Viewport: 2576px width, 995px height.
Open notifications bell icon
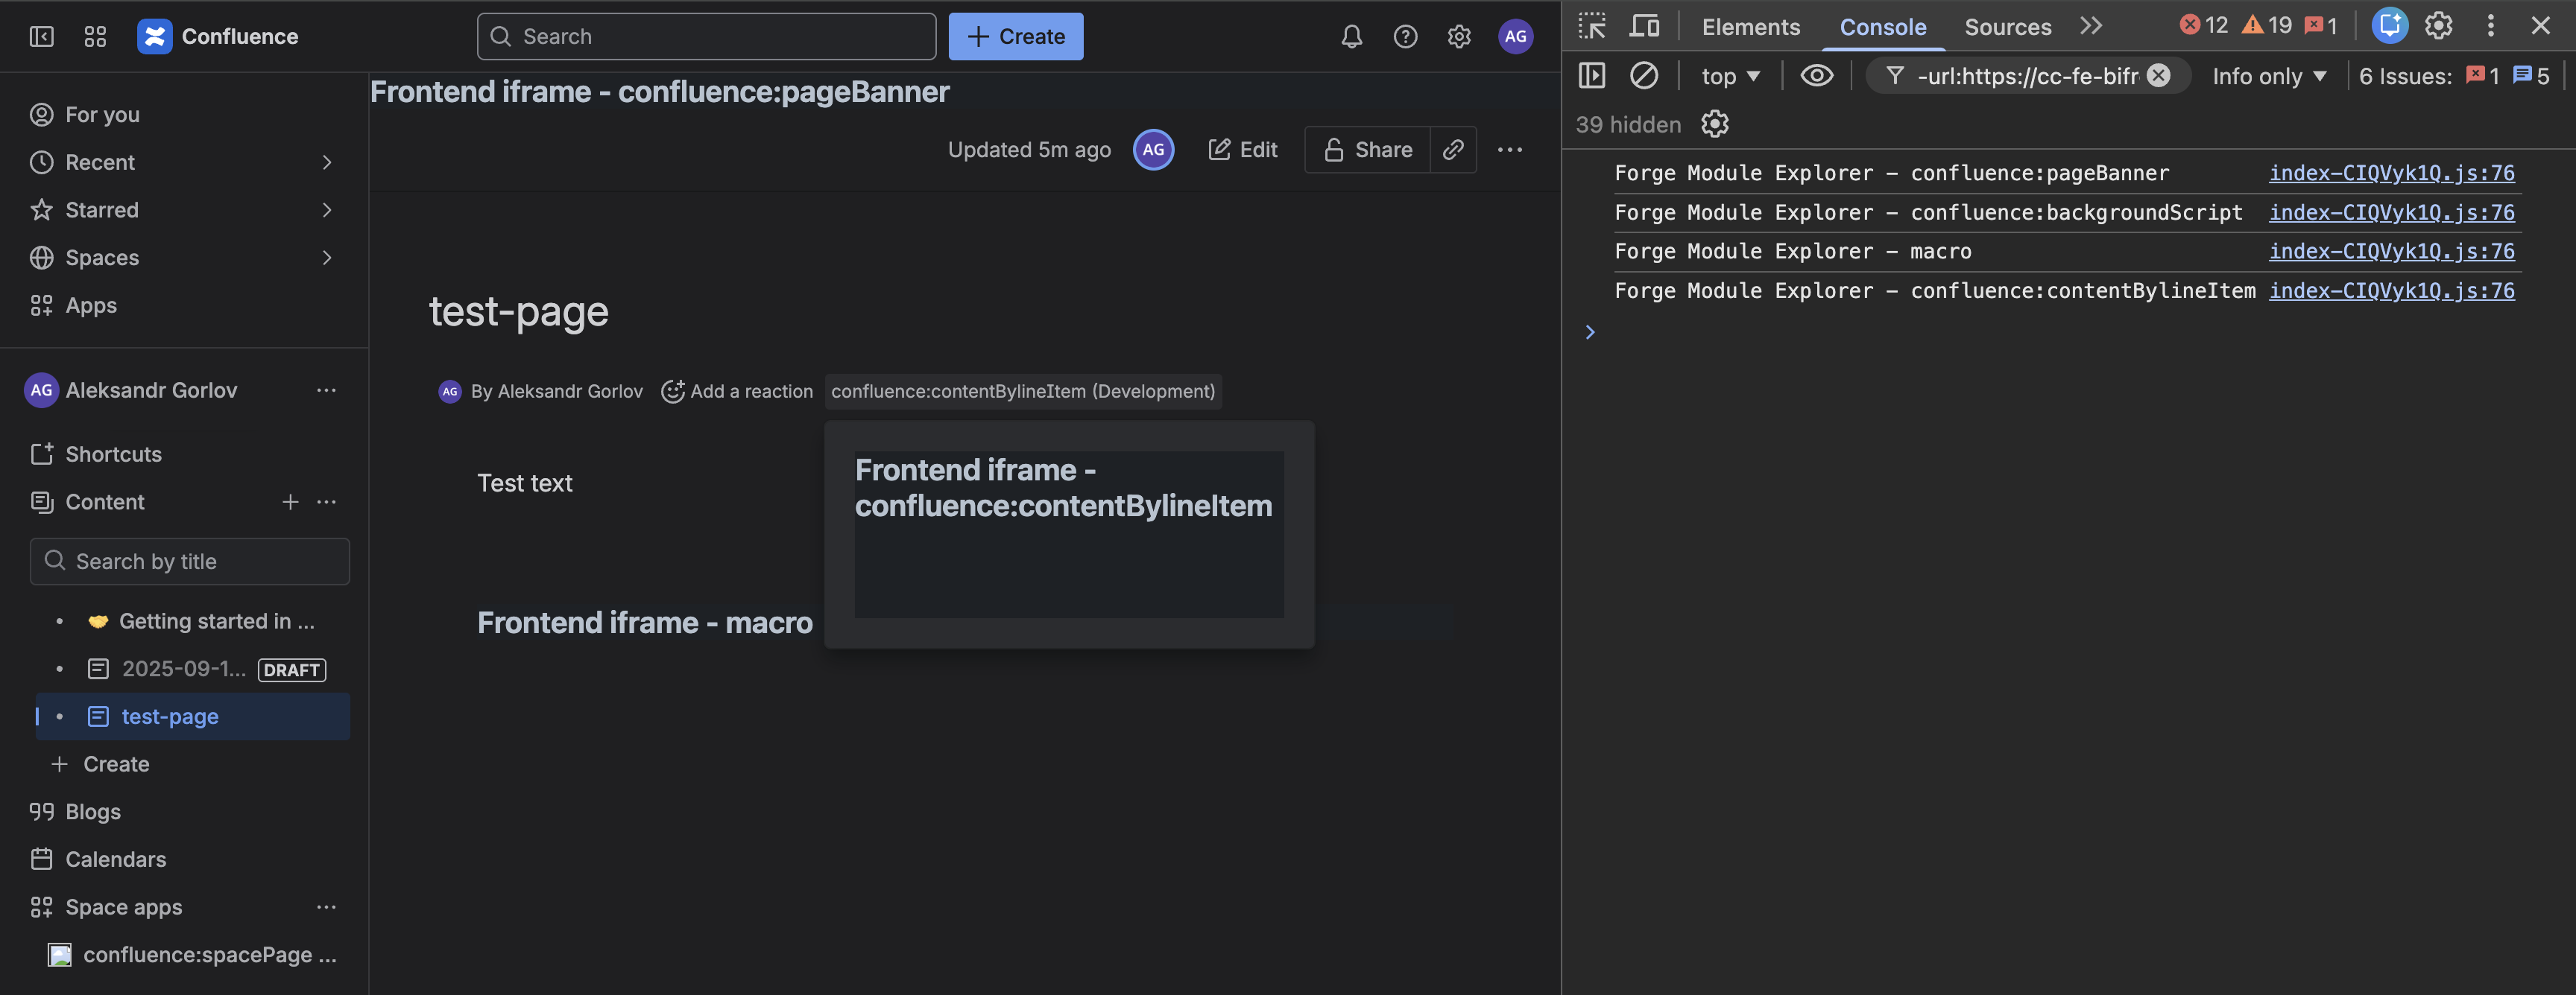pyautogui.click(x=1351, y=36)
